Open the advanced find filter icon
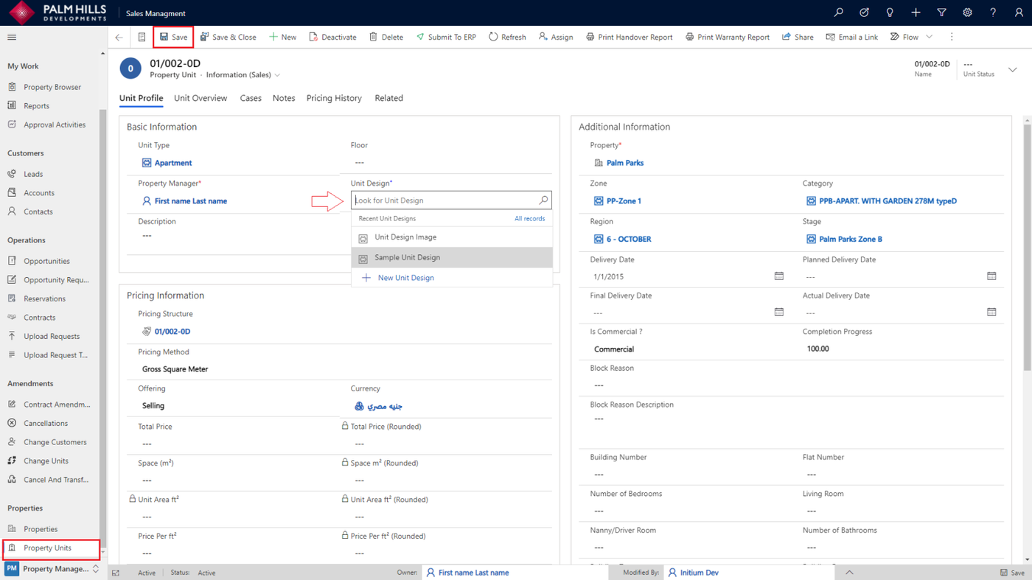The image size is (1032, 580). pos(941,13)
